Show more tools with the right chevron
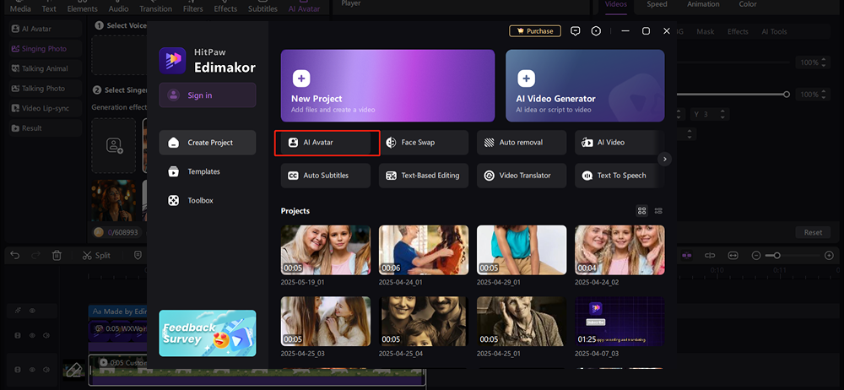Screen dimensions: 844x390 click(x=665, y=159)
